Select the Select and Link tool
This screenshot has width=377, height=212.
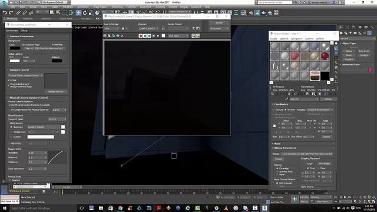pyautogui.click(x=18, y=12)
